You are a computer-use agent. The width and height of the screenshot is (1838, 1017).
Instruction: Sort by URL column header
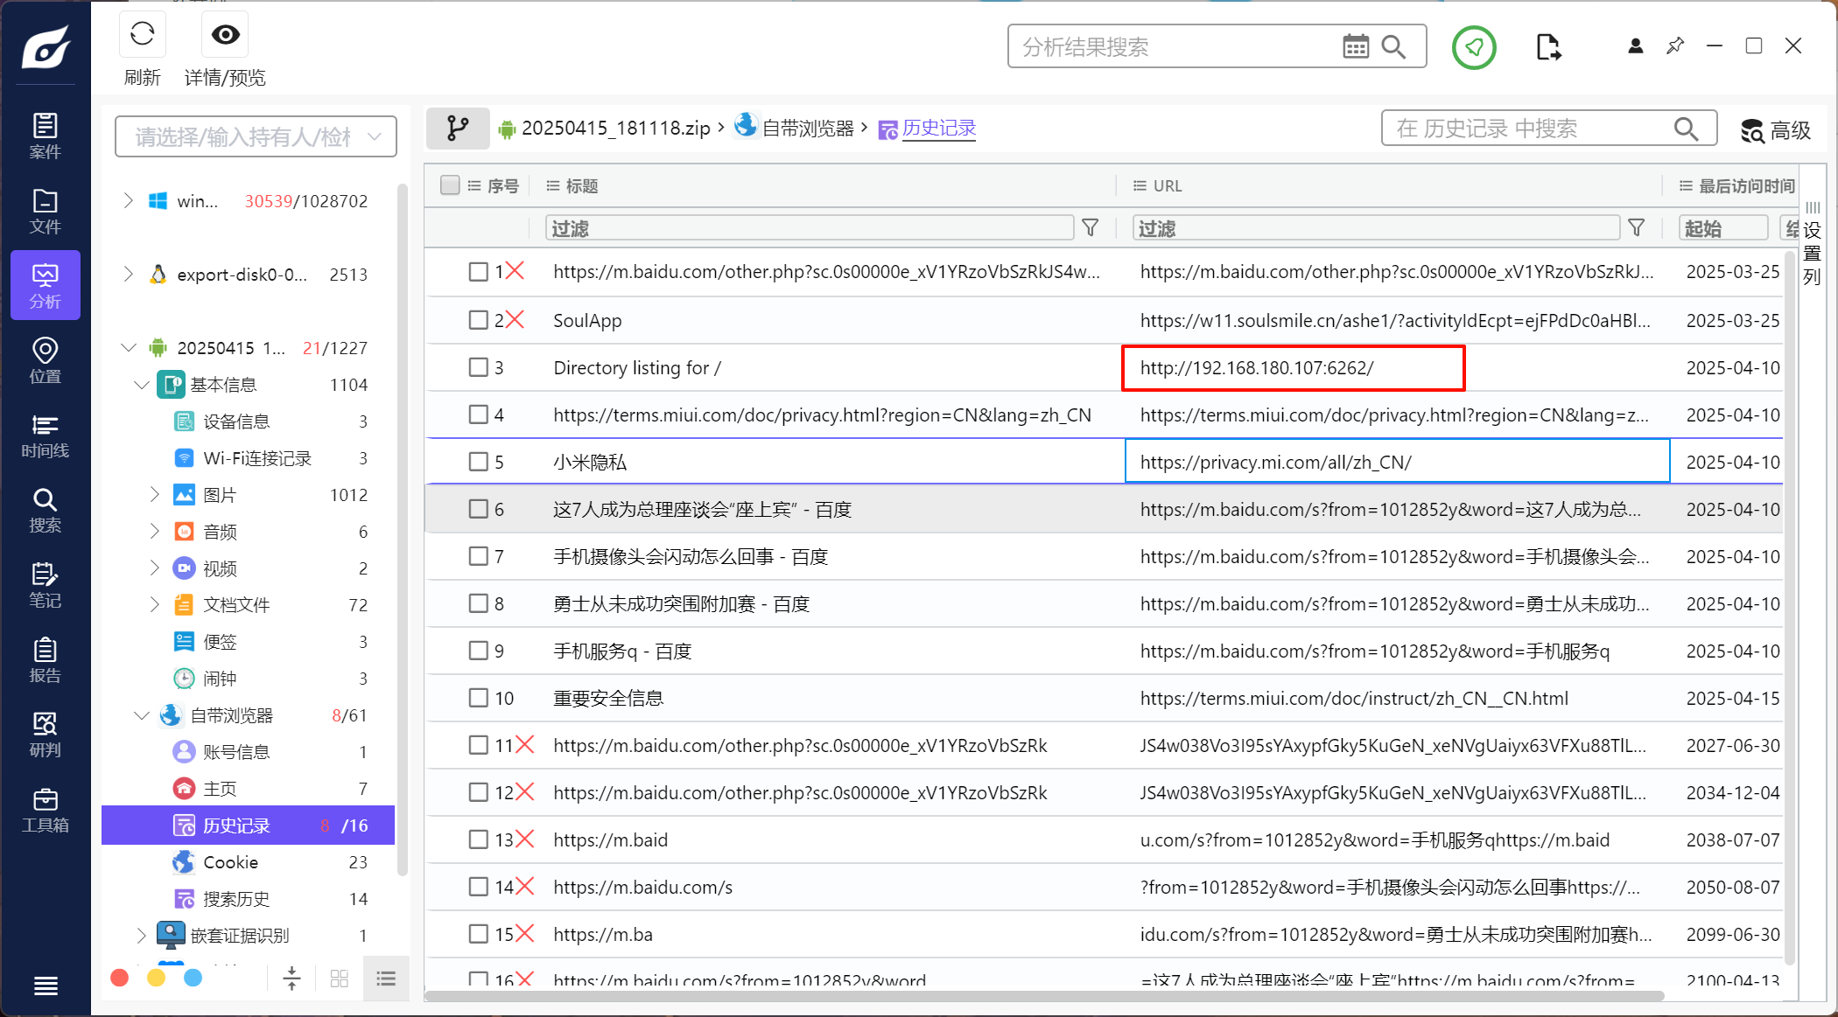(x=1168, y=185)
